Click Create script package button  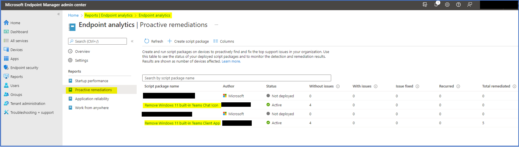click(x=188, y=41)
